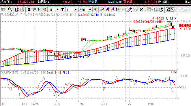Click the 売気配 ask price 13,920.00
The image size is (191, 106).
click(x=115, y=2)
